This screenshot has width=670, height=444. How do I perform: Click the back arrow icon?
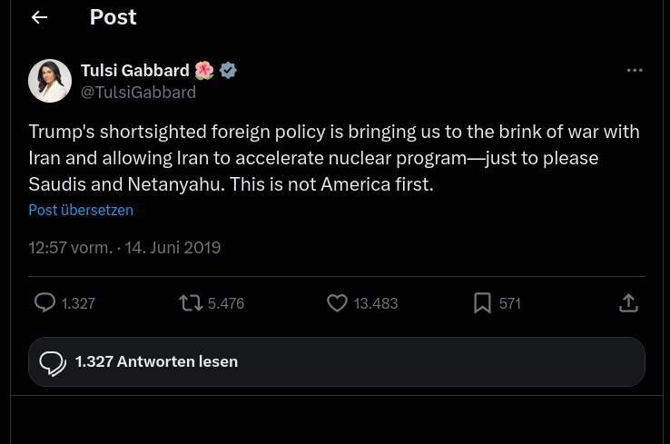39,18
